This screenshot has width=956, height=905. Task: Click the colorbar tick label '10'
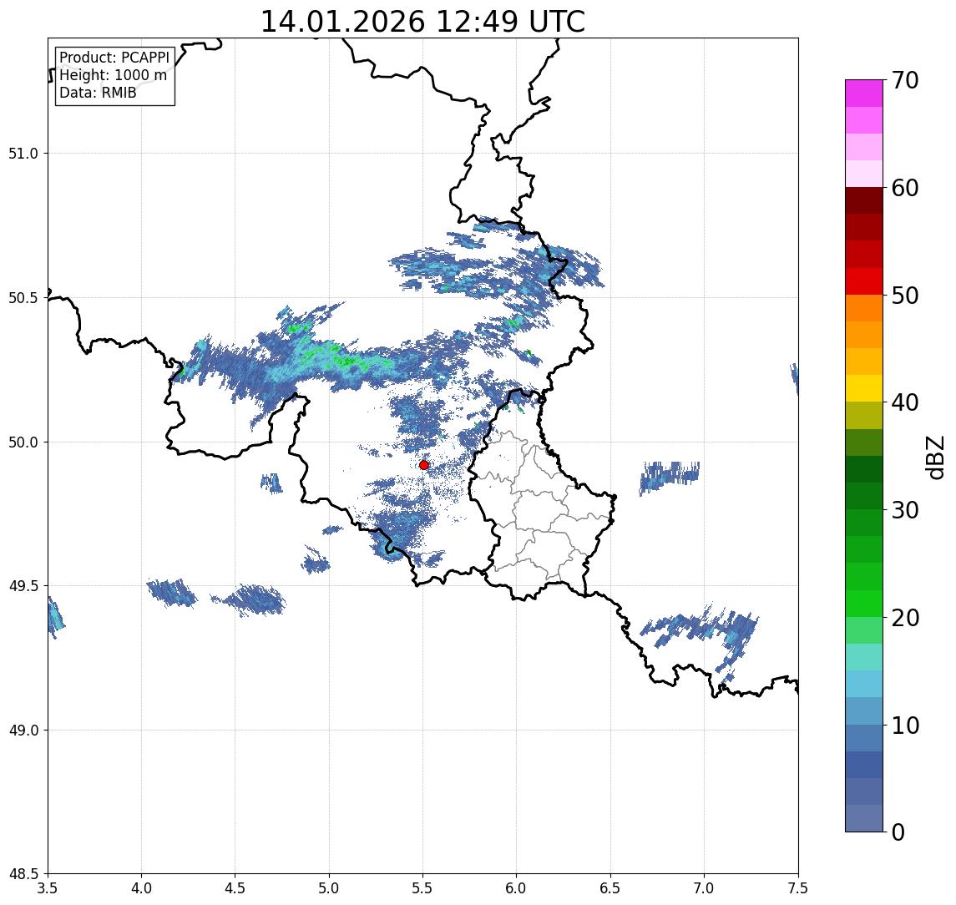pos(905,726)
